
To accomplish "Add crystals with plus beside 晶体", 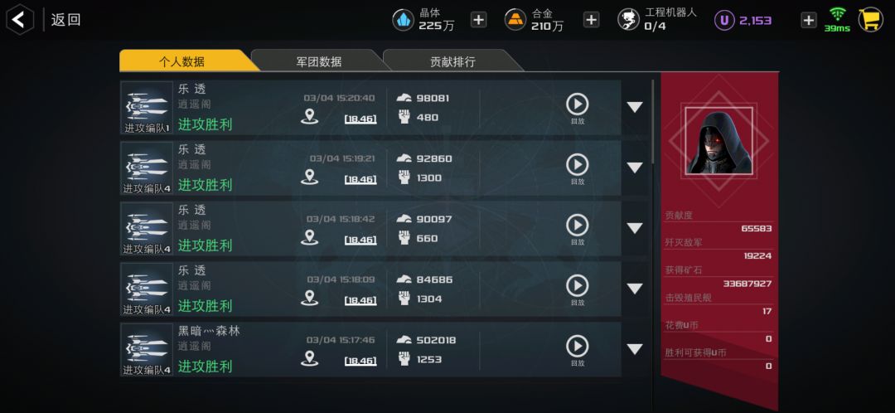I will click(x=478, y=20).
